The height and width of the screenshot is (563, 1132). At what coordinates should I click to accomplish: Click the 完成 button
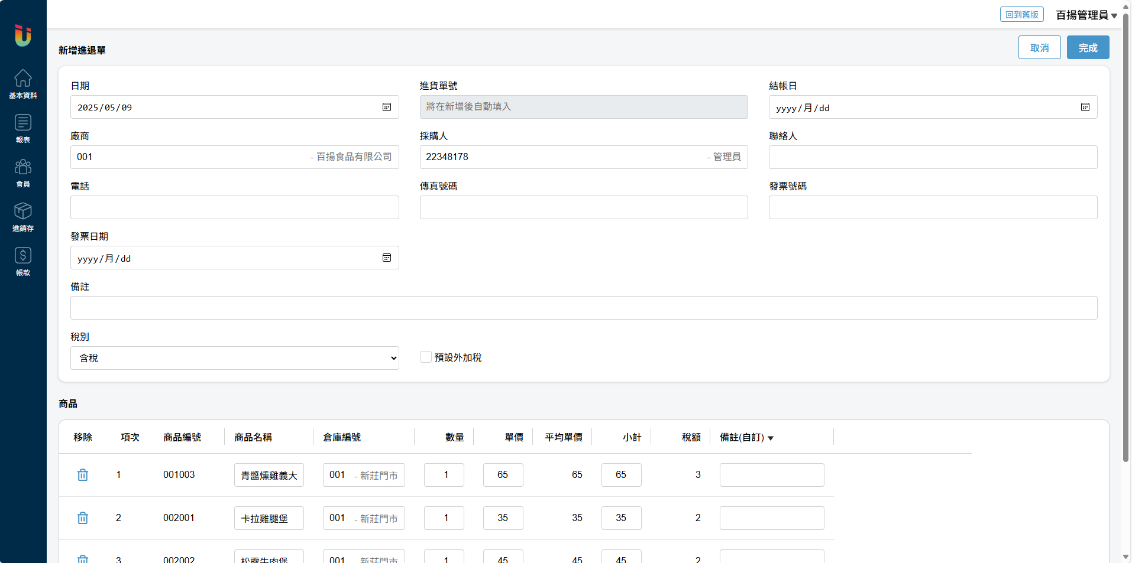[x=1088, y=48]
